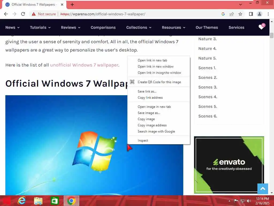The width and height of the screenshot is (274, 206).
Task: Go to Comparisons in the nav bar
Action: pos(103,28)
